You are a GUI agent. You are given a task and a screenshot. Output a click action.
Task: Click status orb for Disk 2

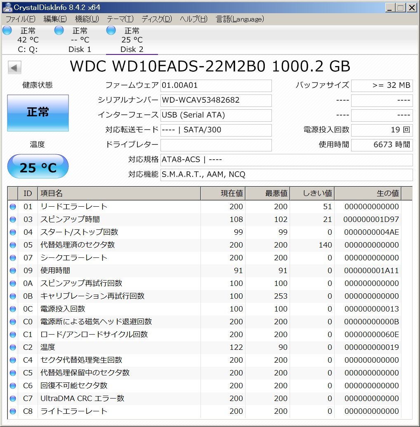(x=111, y=30)
